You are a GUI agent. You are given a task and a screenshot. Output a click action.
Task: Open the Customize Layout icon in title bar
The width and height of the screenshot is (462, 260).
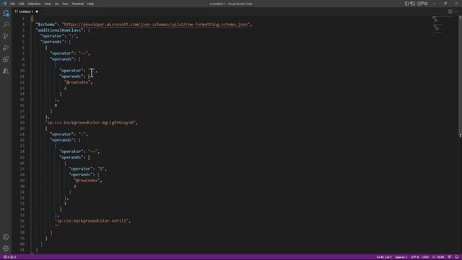coord(425,4)
